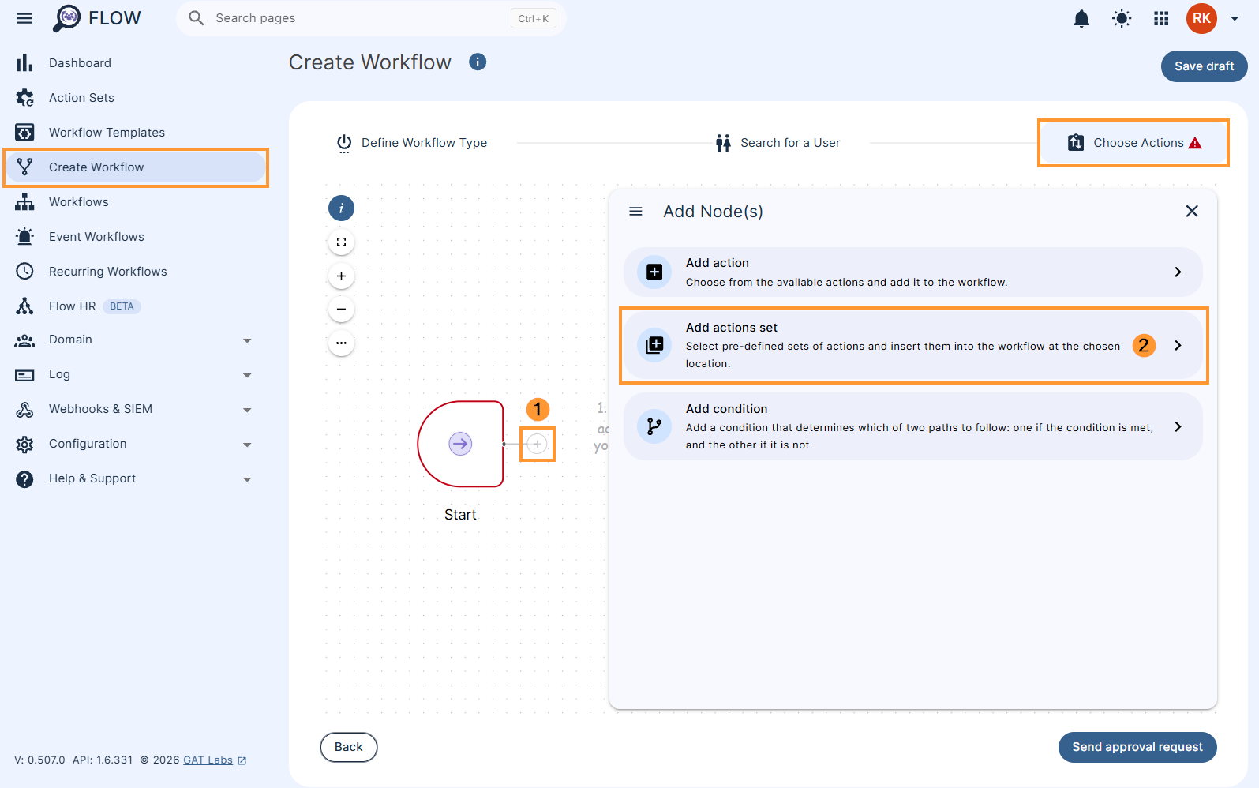This screenshot has height=788, width=1259.
Task: Open Add Node(s) panel menu icon
Action: click(635, 212)
